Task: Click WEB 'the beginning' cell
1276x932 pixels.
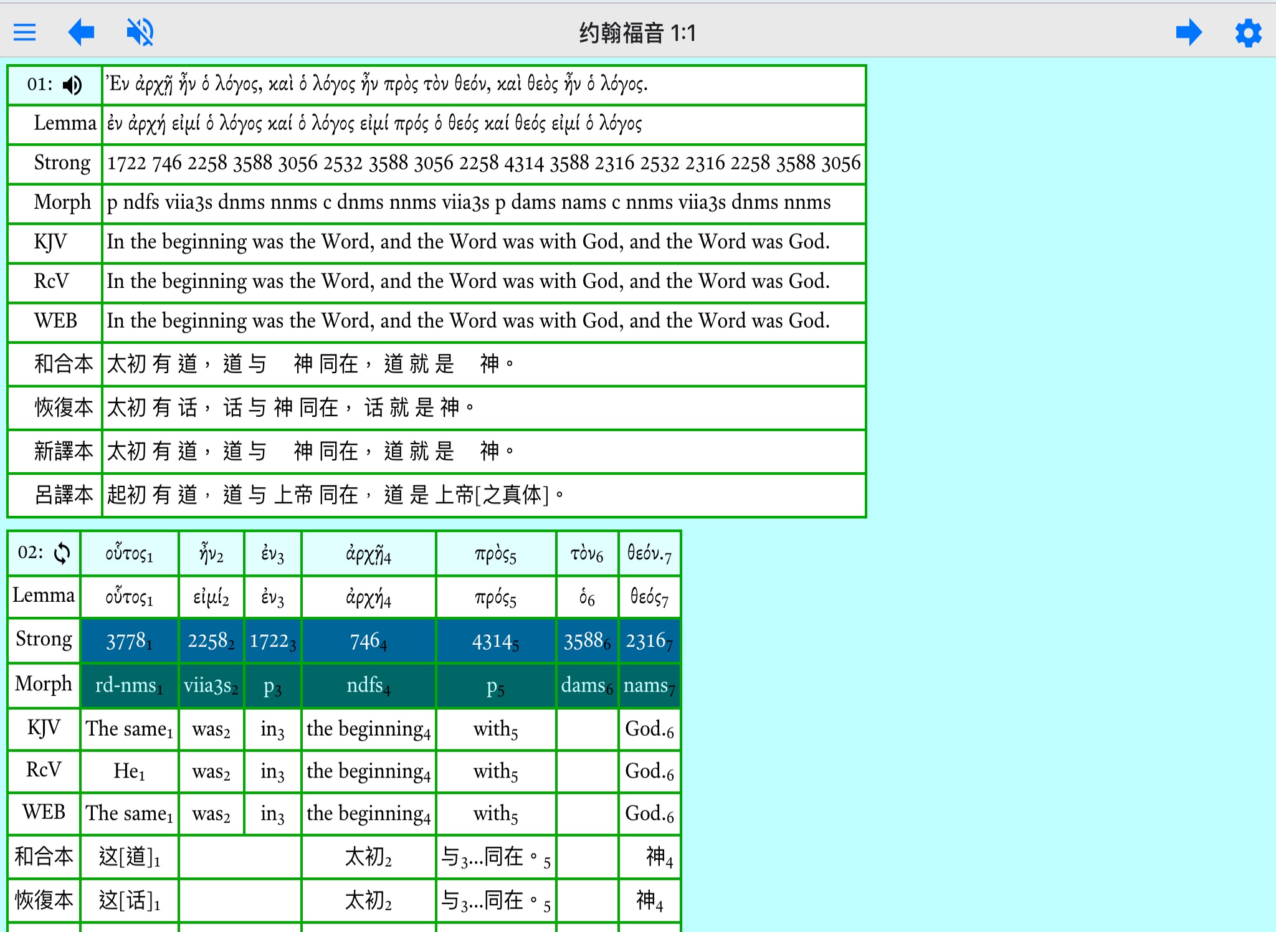Action: click(x=368, y=814)
